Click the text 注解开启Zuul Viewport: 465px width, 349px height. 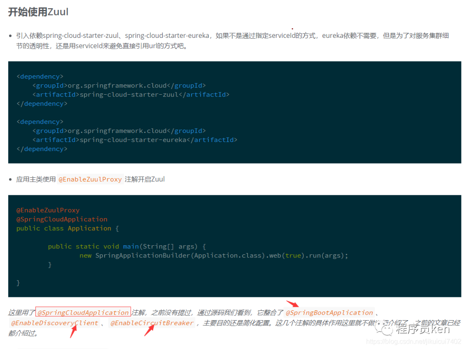(145, 179)
